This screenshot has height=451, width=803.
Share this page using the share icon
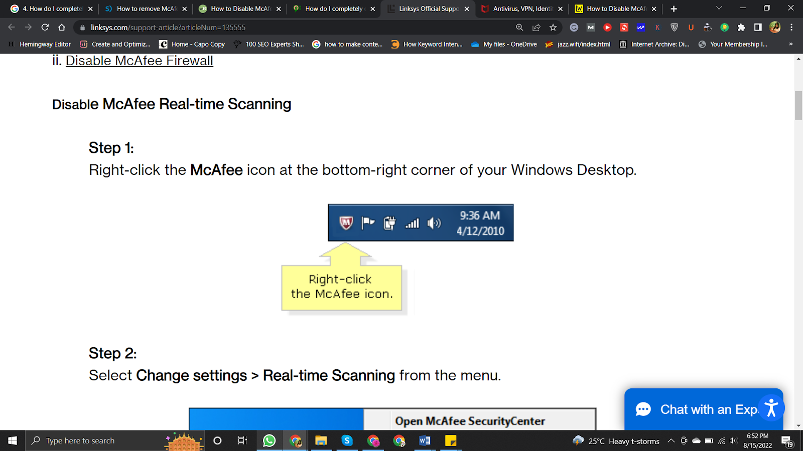[537, 28]
